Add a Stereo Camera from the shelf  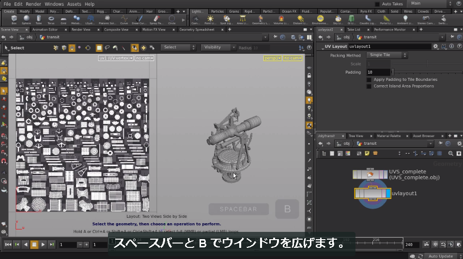pyautogui.click(x=426, y=20)
